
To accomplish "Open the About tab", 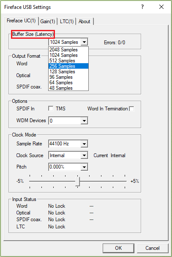I will (x=85, y=21).
